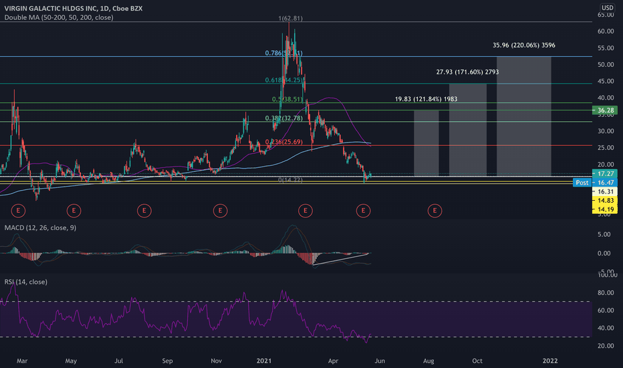623x368 pixels.
Task: Select the Fibonacci 1(62.81) level label
Action: pyautogui.click(x=290, y=18)
